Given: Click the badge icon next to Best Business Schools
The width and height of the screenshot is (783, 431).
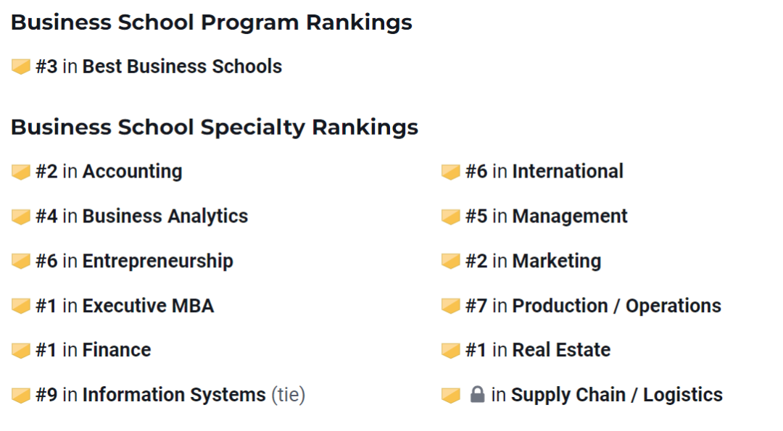Looking at the screenshot, I should click(x=21, y=67).
